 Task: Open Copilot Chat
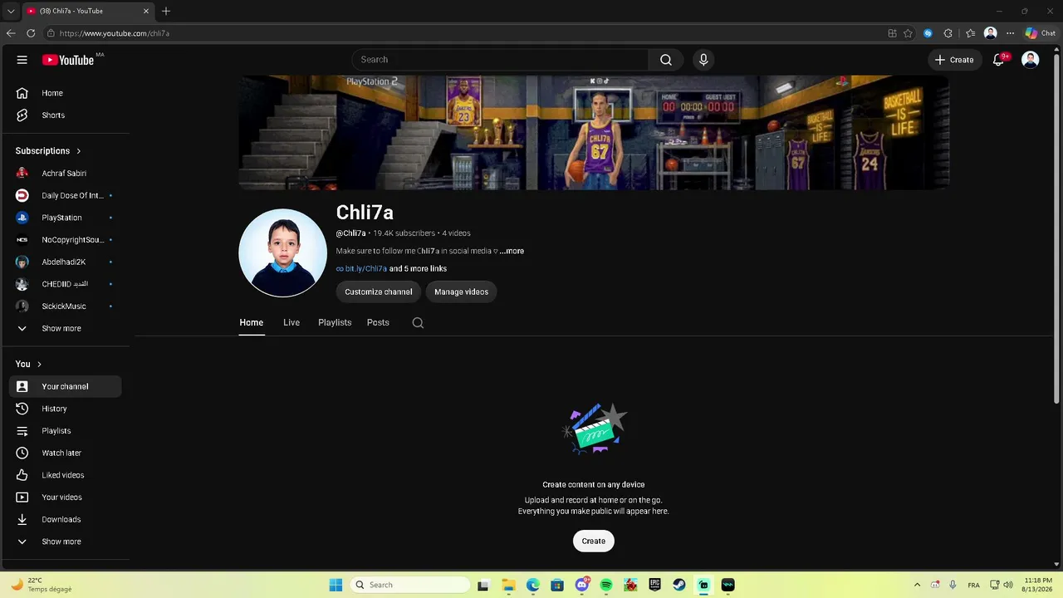tap(1041, 33)
